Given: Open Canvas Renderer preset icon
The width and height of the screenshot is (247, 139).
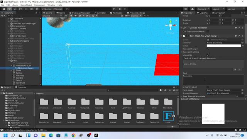Looking at the screenshot, I should click(x=239, y=28).
